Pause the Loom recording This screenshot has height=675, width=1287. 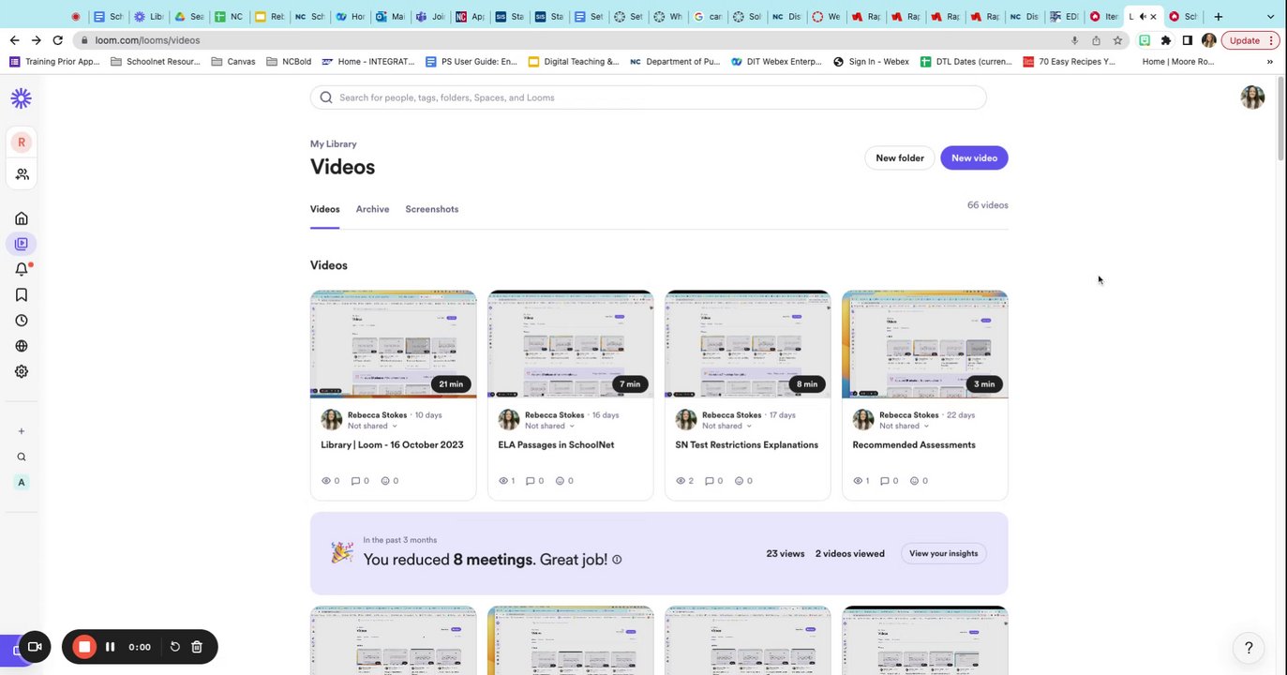pos(111,647)
